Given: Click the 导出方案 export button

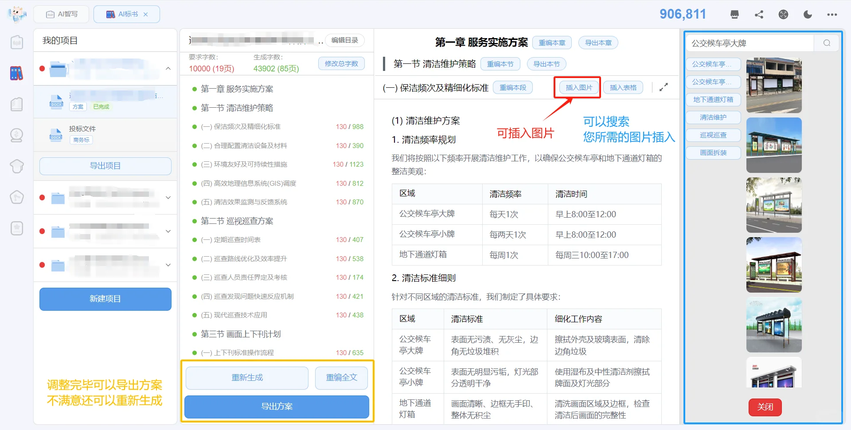Looking at the screenshot, I should (276, 406).
